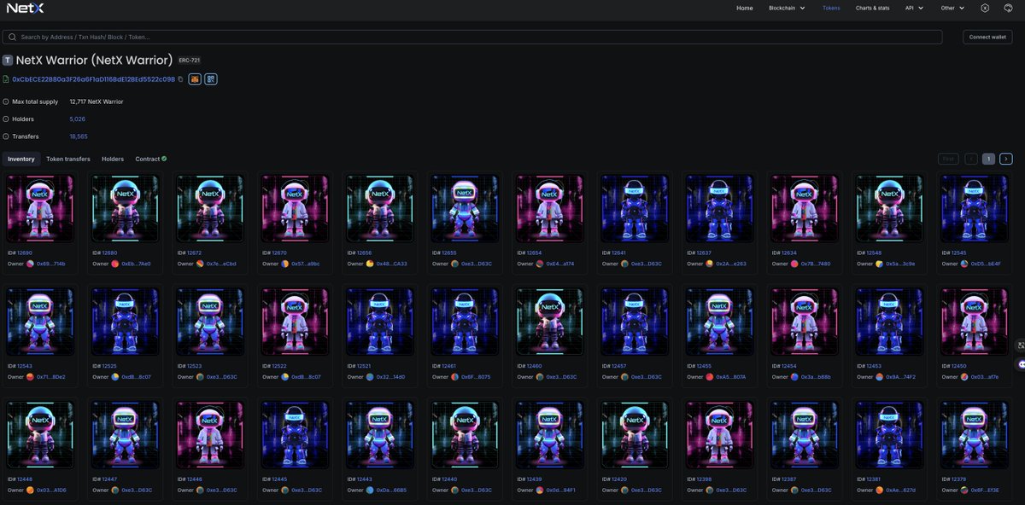Click the search magnifier icon
Image resolution: width=1025 pixels, height=505 pixels.
[12, 38]
